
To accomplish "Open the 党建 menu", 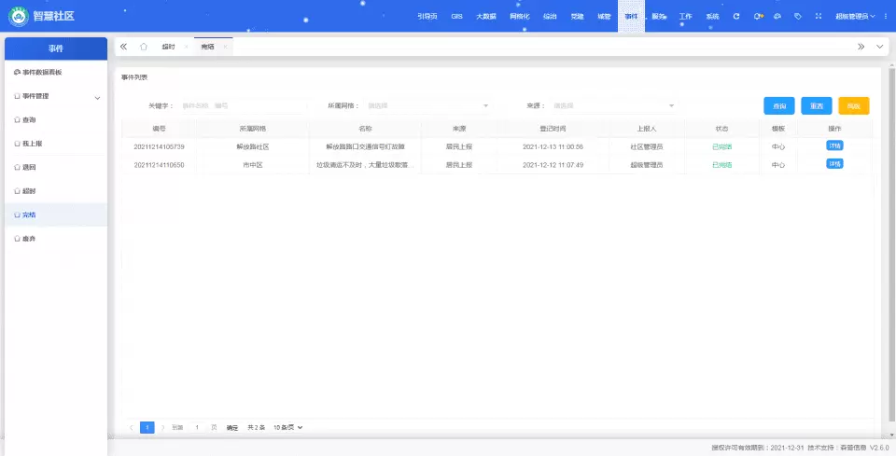I will (x=577, y=17).
